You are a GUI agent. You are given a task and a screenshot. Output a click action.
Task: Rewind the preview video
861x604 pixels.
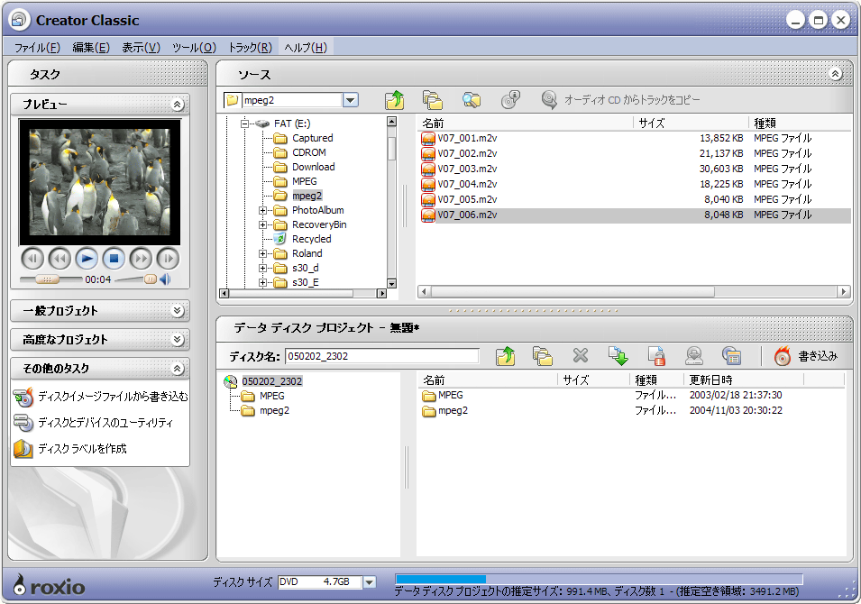point(60,259)
